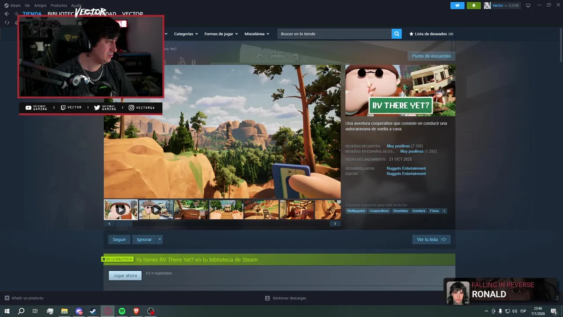563x317 pixels.
Task: Click the Steam logo in the menu bar
Action: tap(6, 5)
